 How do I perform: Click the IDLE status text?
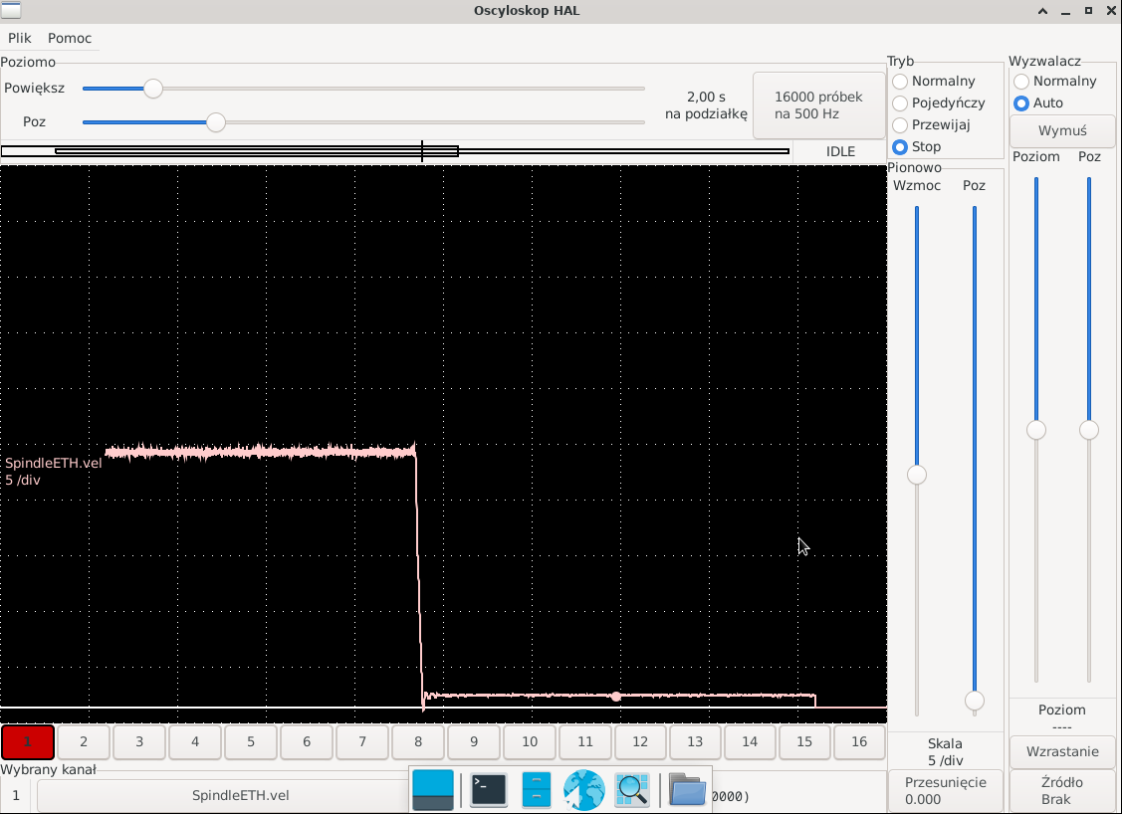pos(841,151)
